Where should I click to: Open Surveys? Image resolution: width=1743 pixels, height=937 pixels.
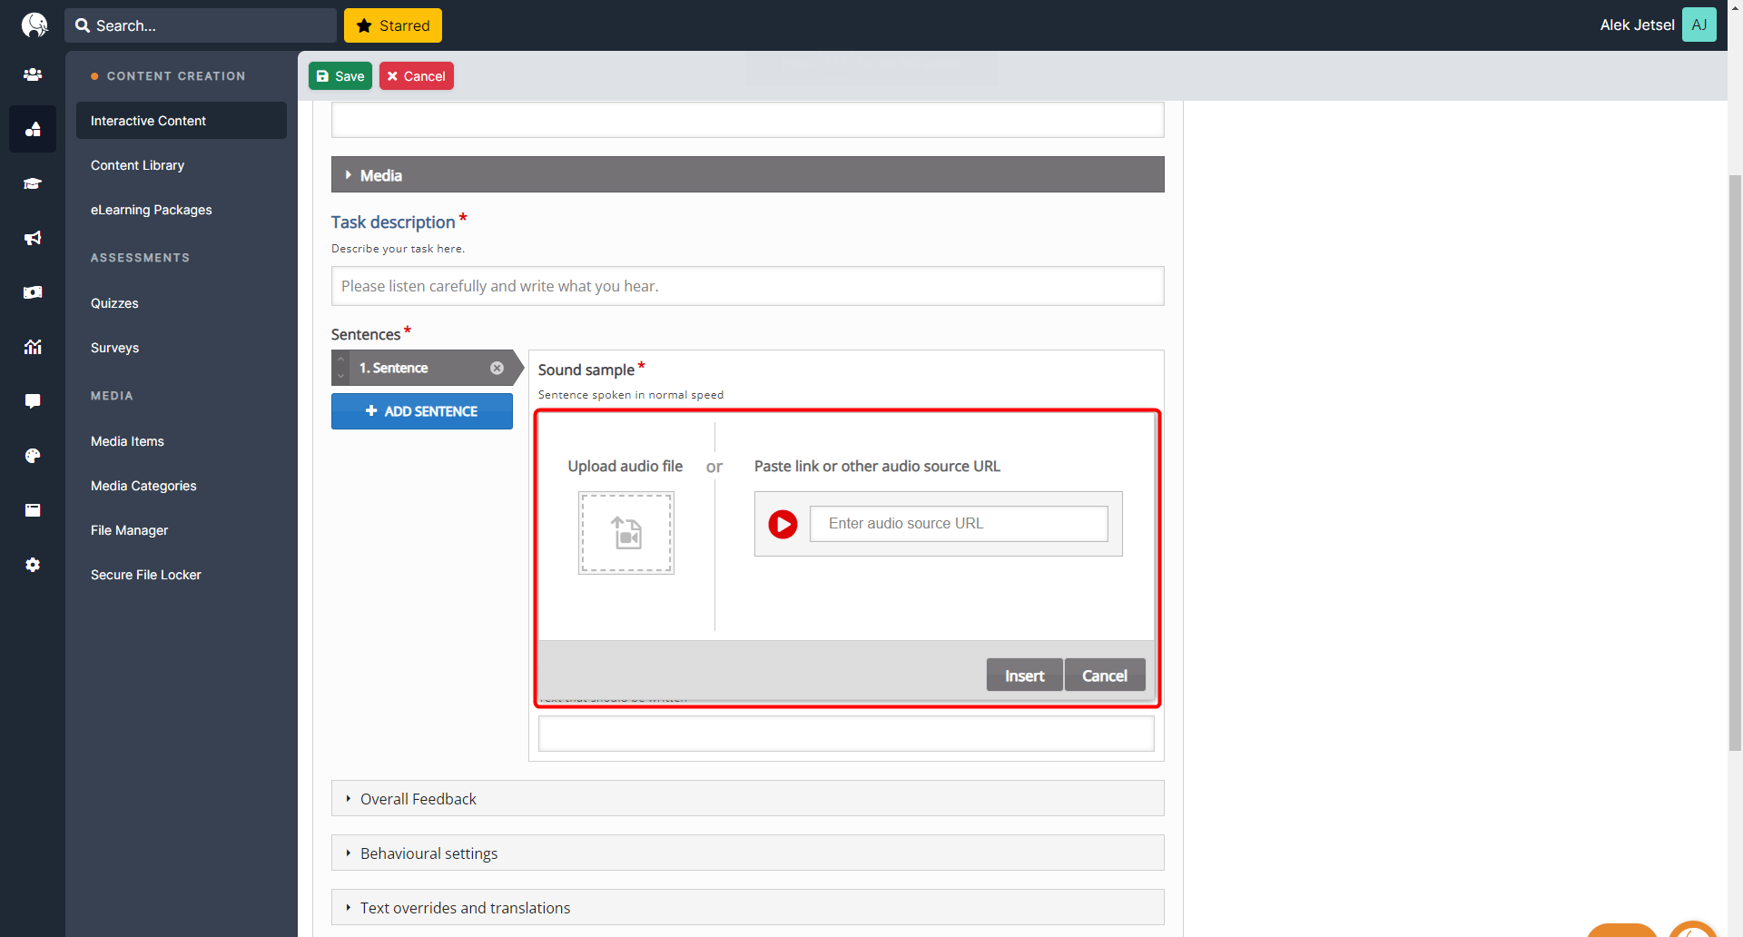(x=114, y=348)
